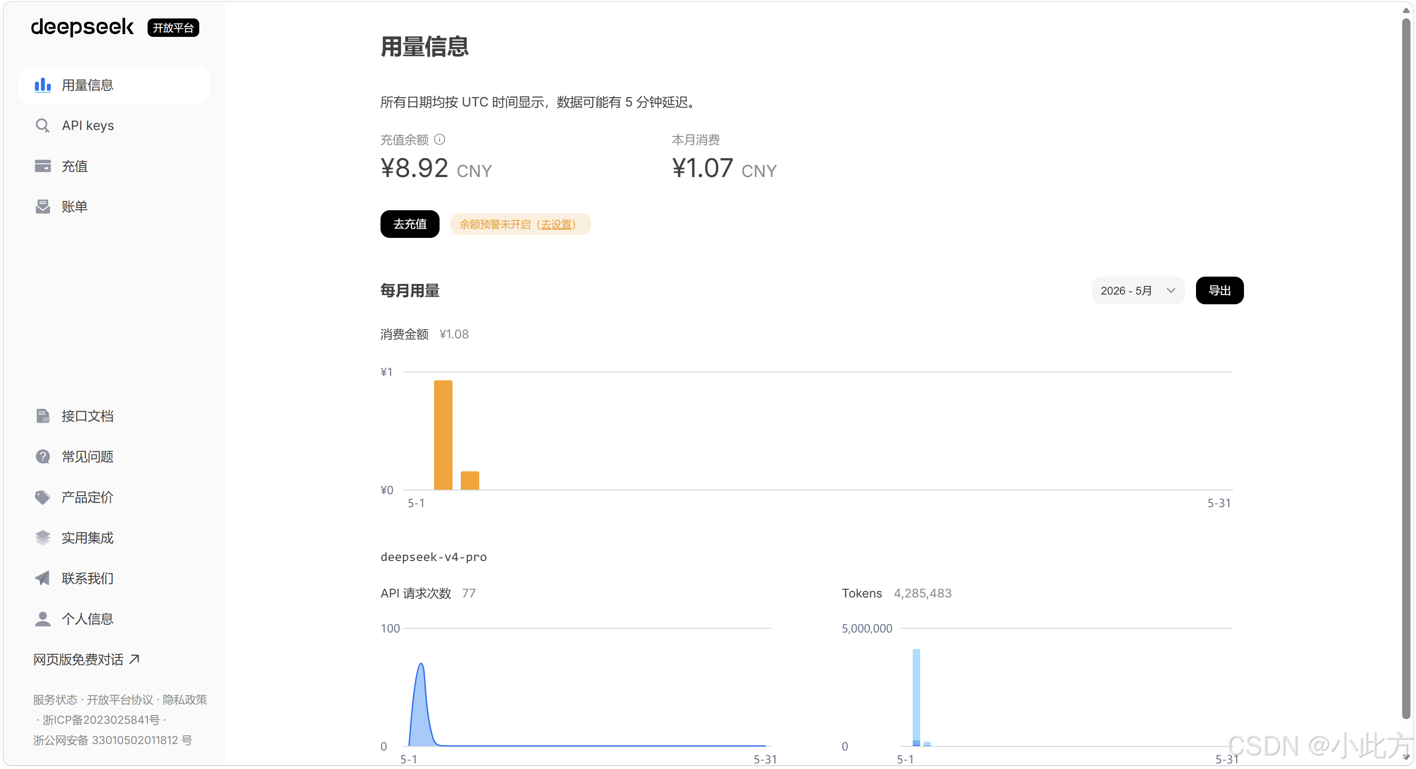Viewport: 1416px width, 769px height.
Task: Click the contact us paper plane icon
Action: [42, 578]
